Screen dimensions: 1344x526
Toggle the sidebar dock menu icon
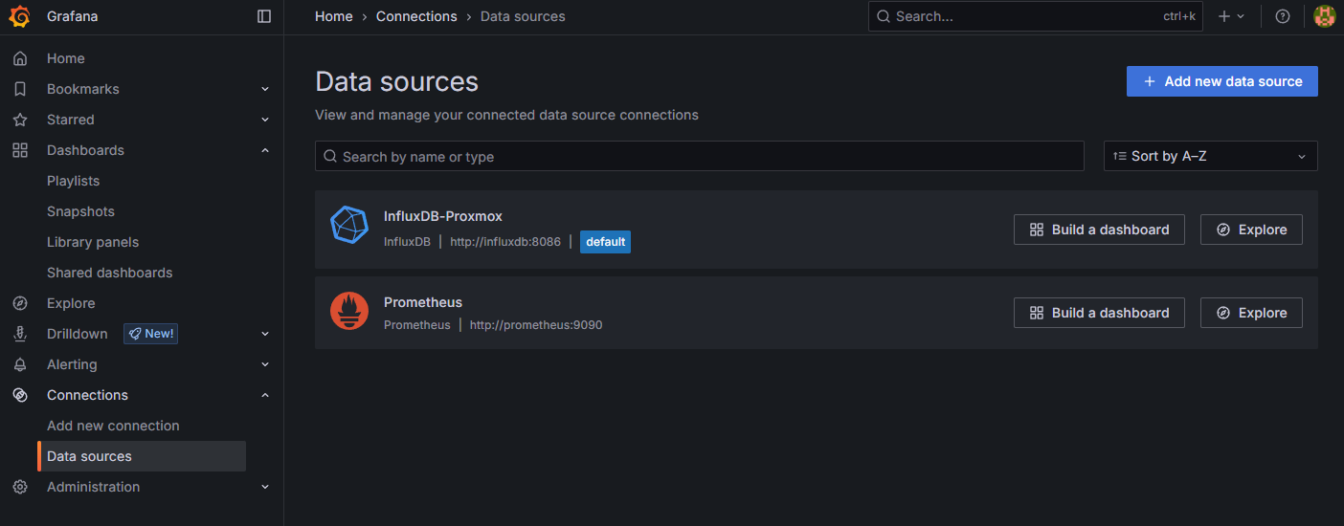click(264, 16)
